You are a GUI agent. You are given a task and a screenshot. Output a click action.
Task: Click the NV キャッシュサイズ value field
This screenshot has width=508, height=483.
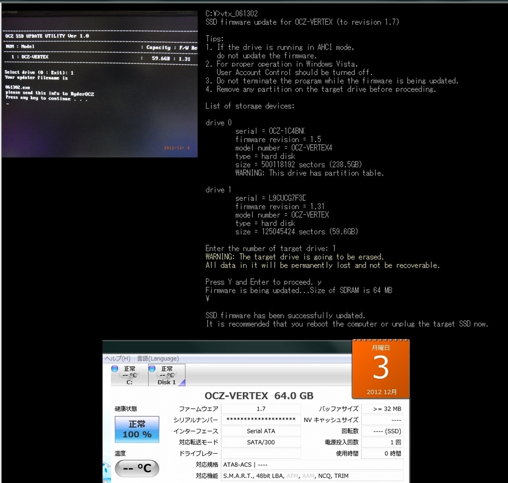(382, 420)
